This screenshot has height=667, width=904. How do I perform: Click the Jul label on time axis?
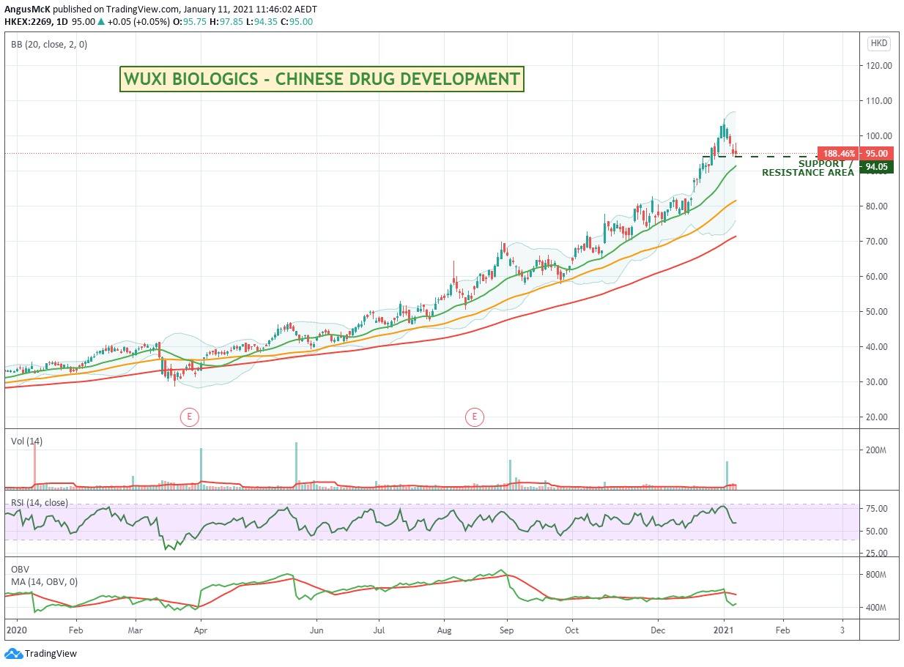[379, 630]
